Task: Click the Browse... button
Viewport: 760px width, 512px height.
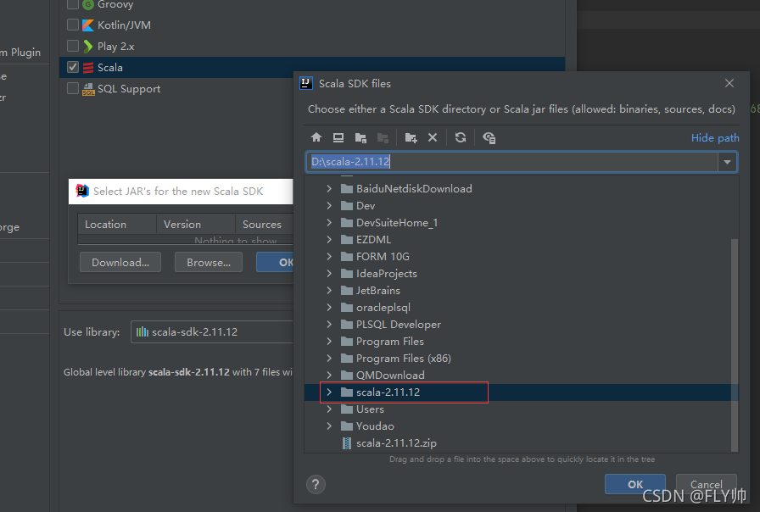Action: tap(209, 263)
